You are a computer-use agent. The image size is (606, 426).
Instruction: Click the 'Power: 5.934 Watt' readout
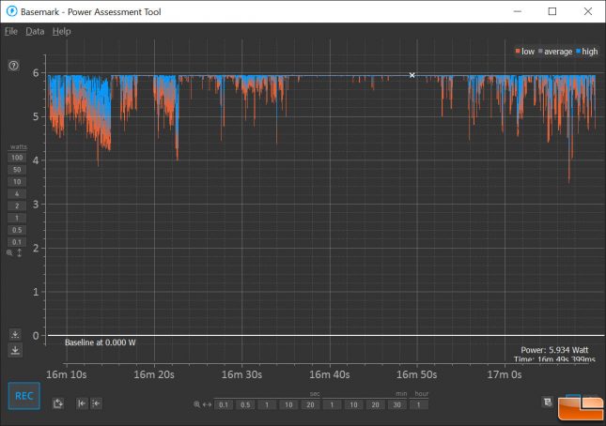[x=554, y=350]
